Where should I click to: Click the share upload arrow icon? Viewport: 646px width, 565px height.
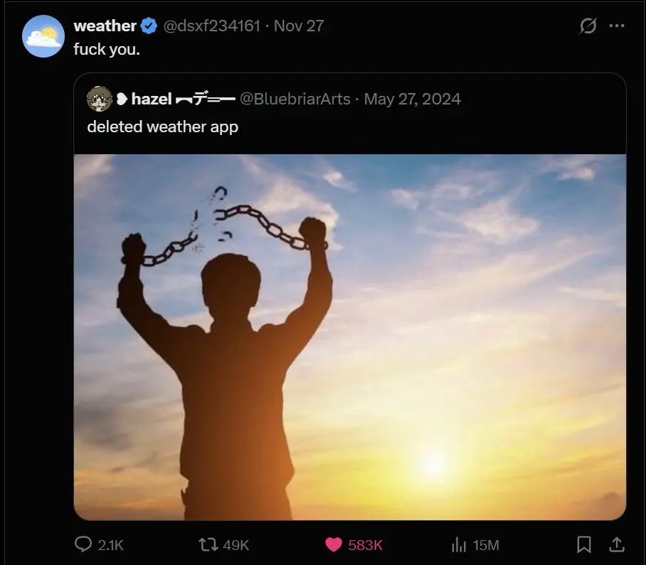pos(616,545)
